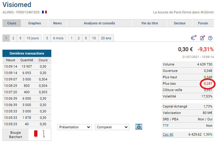Switch to the Cours tab
Screen dimensions: 222x142
pos(12,23)
